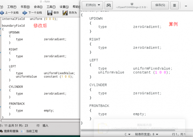Toggle insert mode in Kate status bar
193x137 pixels.
tap(46, 125)
